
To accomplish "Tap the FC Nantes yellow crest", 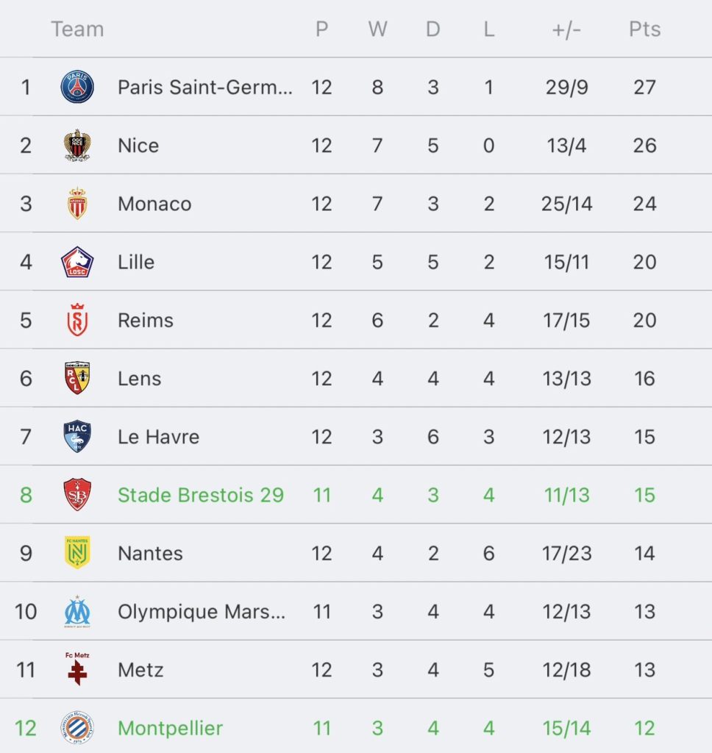I will pyautogui.click(x=77, y=553).
